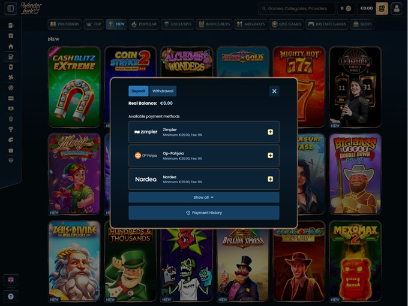Expand the Zimpler payment method
This screenshot has width=408, height=306.
(x=270, y=132)
